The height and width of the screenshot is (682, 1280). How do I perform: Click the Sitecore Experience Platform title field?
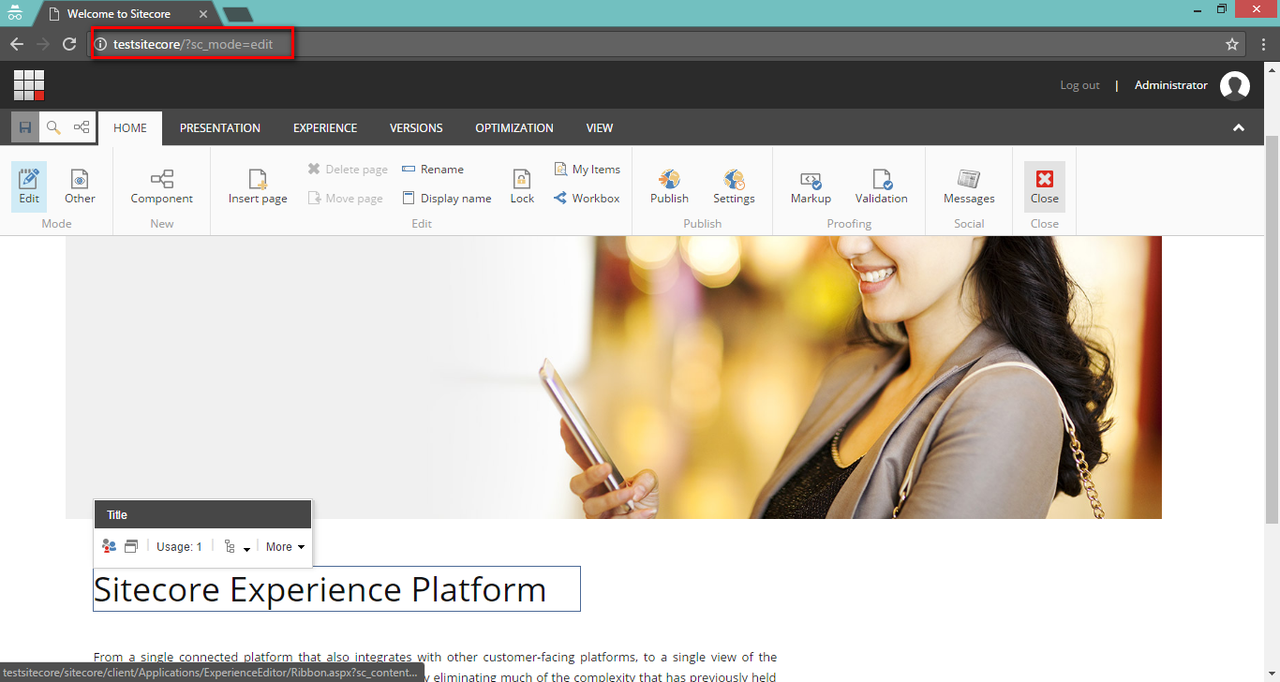[336, 589]
